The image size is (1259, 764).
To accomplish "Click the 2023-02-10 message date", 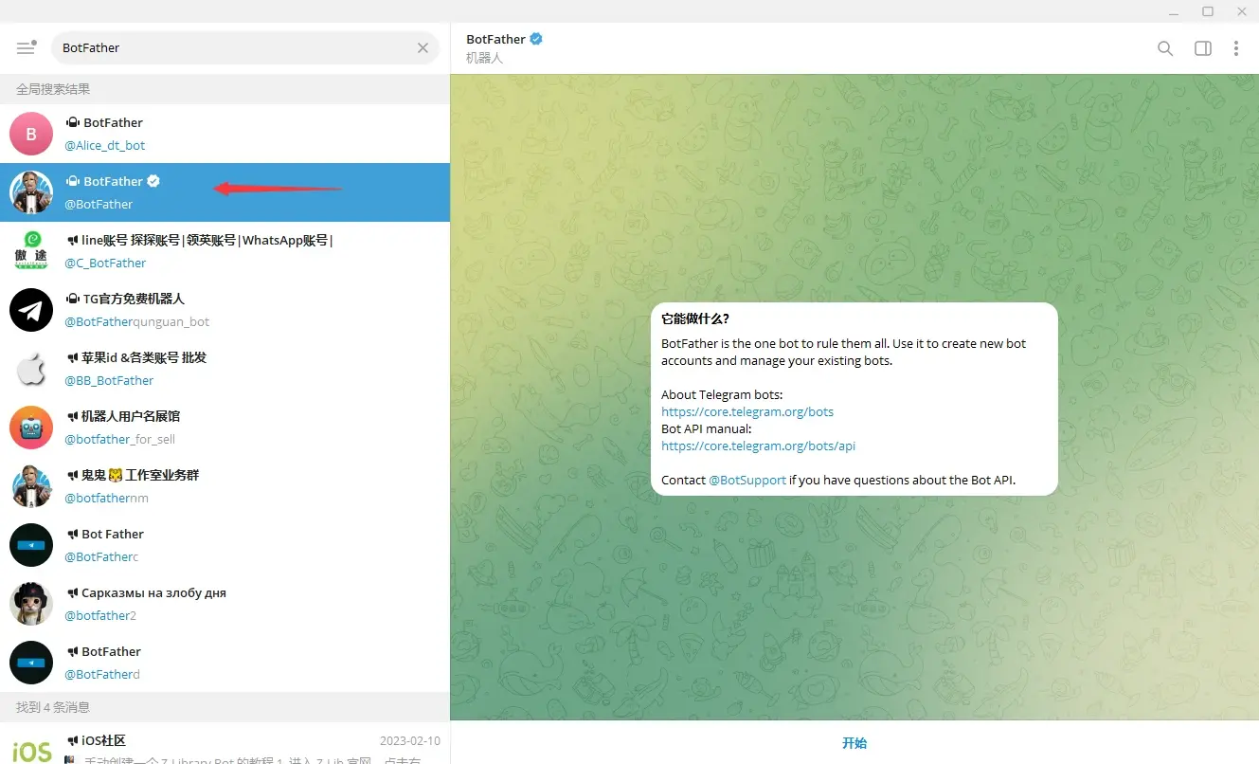I will point(410,741).
